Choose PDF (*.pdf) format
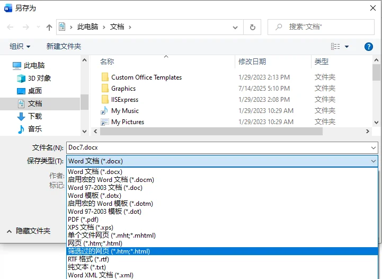Image resolution: width=382 pixels, height=279 pixels. click(x=222, y=220)
